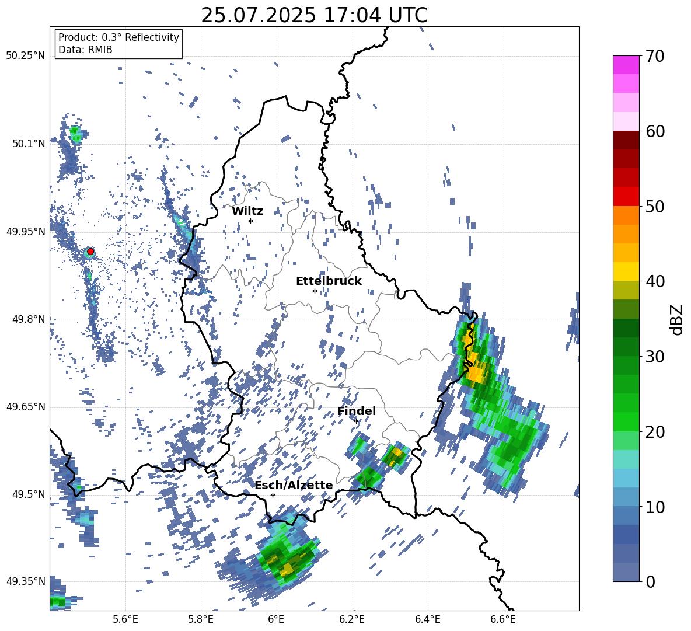
Task: Click the Wiltz city label
Action: [x=247, y=211]
